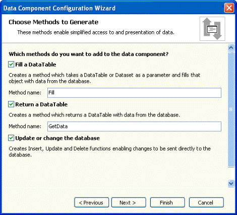This screenshot has height=215, width=237.
Task: Click the vertical scrollbar thumb
Action: coord(231,110)
